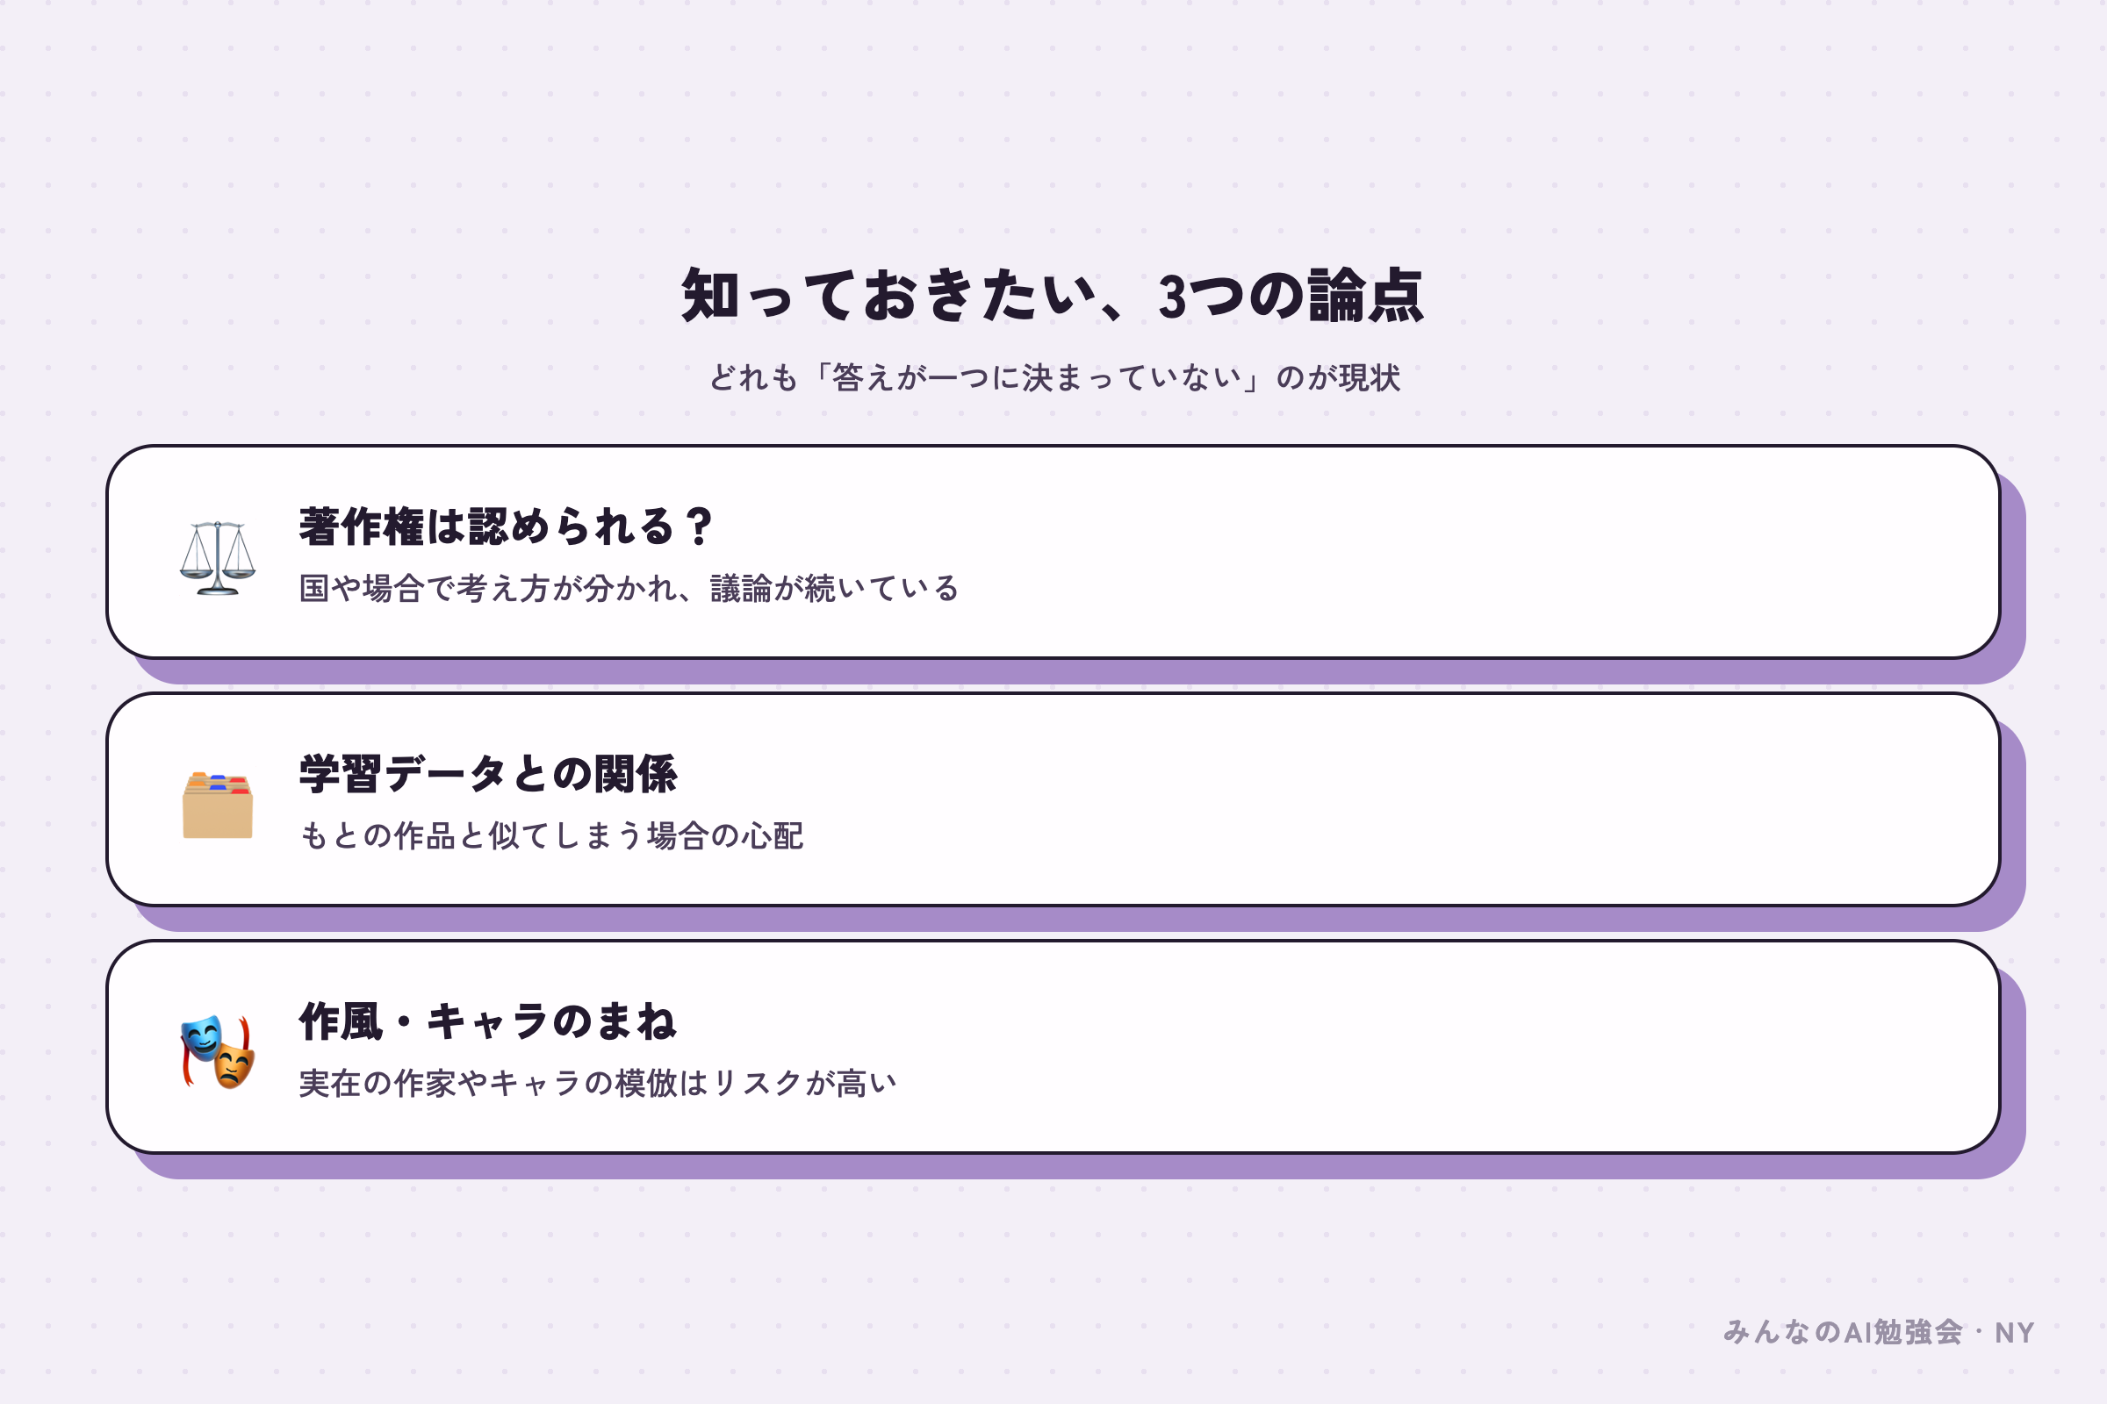Image resolution: width=2107 pixels, height=1404 pixels.
Task: Select the 作風・キャラのまね card heading
Action: pyautogui.click(x=488, y=1021)
